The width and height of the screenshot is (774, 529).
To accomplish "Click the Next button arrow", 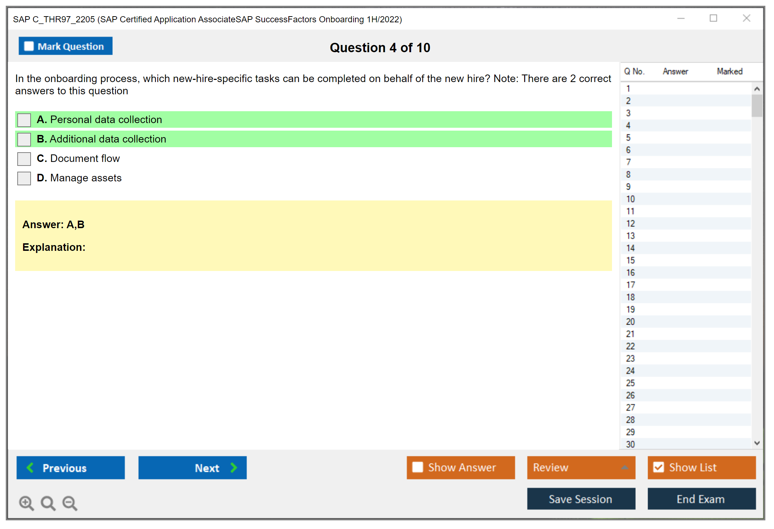I will (234, 467).
